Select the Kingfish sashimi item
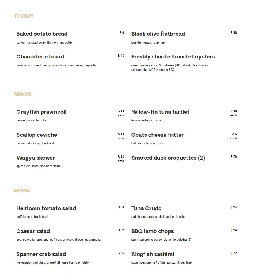 pyautogui.click(x=153, y=254)
